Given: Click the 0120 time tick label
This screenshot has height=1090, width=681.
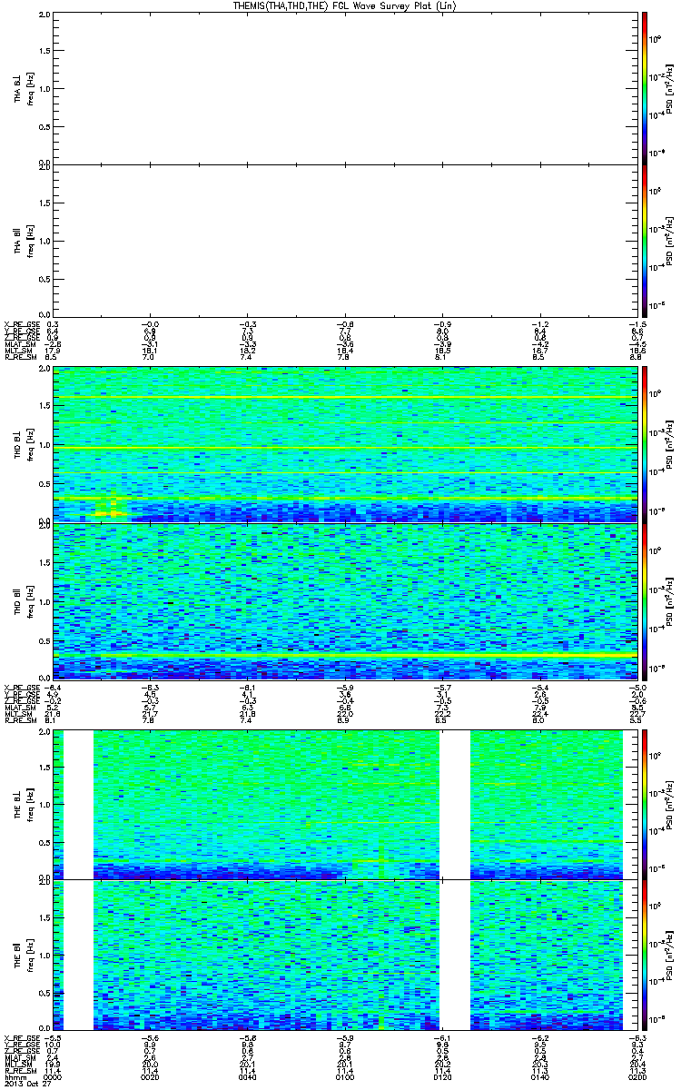Looking at the screenshot, I should click(x=442, y=1077).
